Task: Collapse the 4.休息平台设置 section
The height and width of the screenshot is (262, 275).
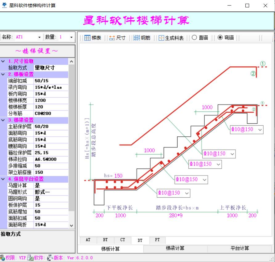Action: tap(3, 179)
